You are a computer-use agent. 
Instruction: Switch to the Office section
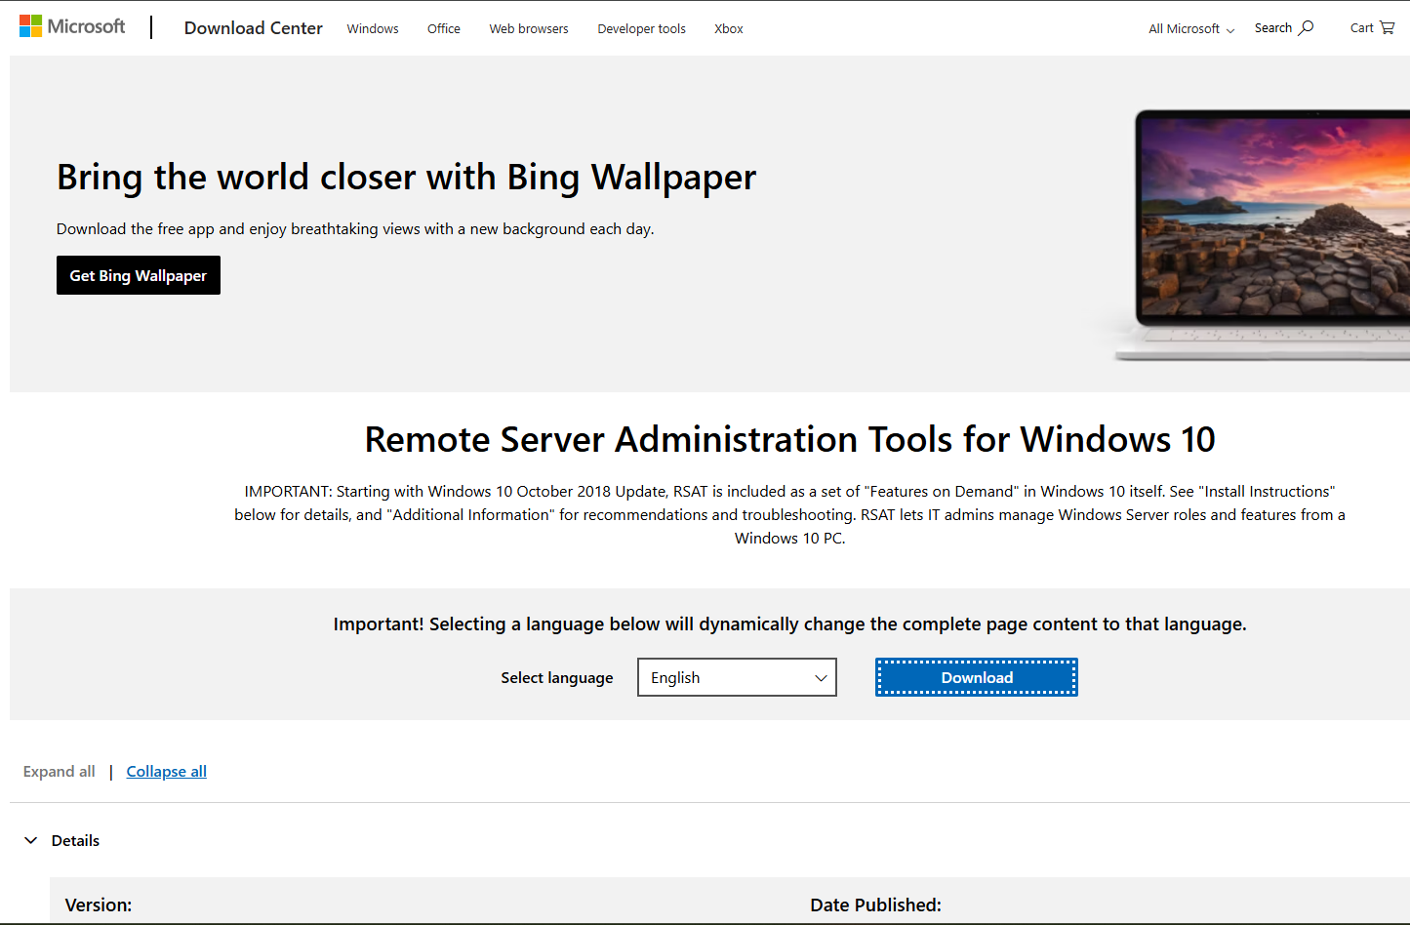pos(444,28)
